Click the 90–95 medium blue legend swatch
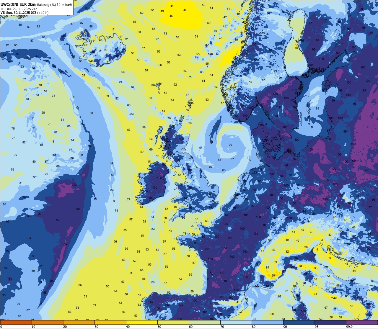The width and height of the screenshot is (378, 329). tap(299, 323)
